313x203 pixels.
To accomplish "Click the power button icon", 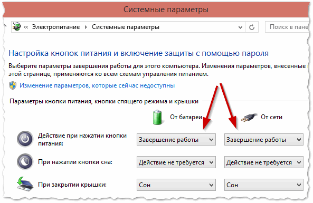I will 25,139.
